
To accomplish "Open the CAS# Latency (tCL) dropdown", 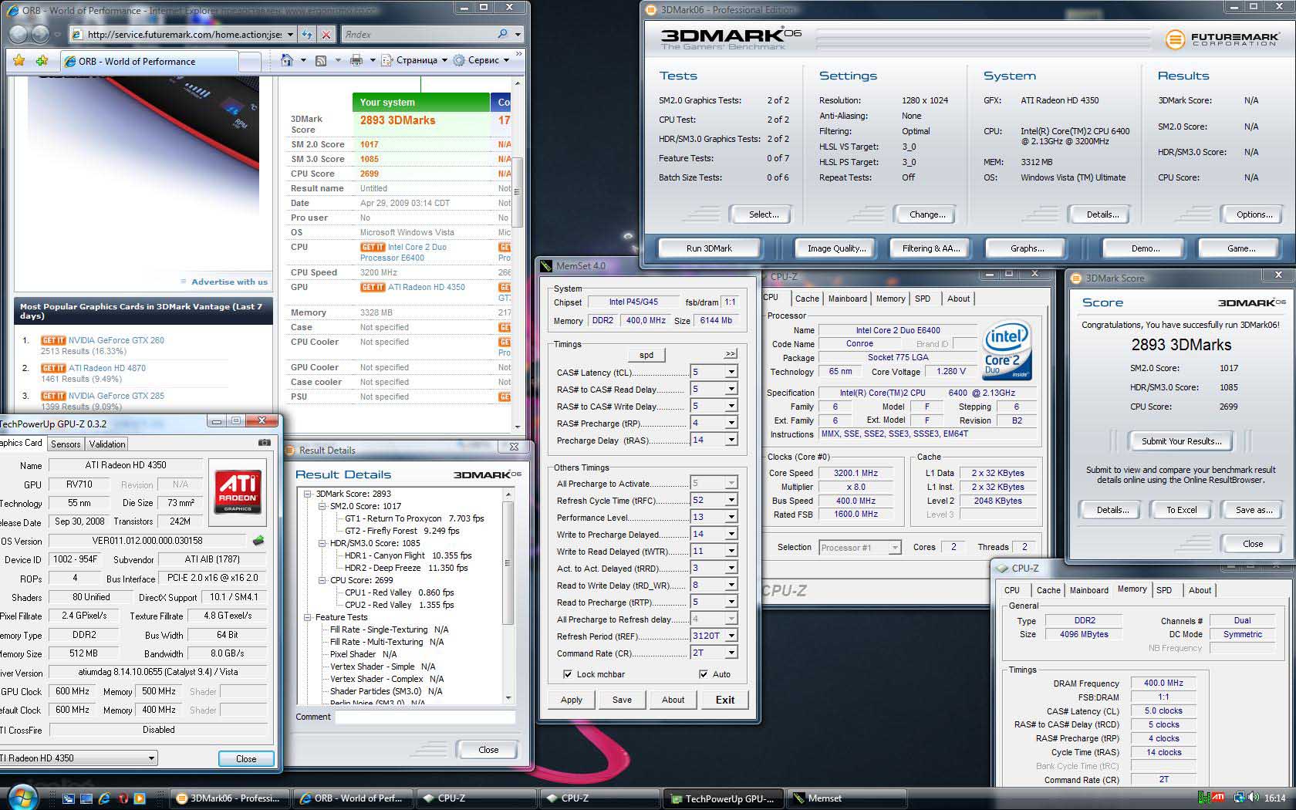I will pos(731,372).
